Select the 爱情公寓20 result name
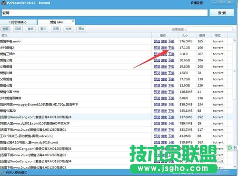The width and height of the screenshot is (238, 176). [8, 111]
